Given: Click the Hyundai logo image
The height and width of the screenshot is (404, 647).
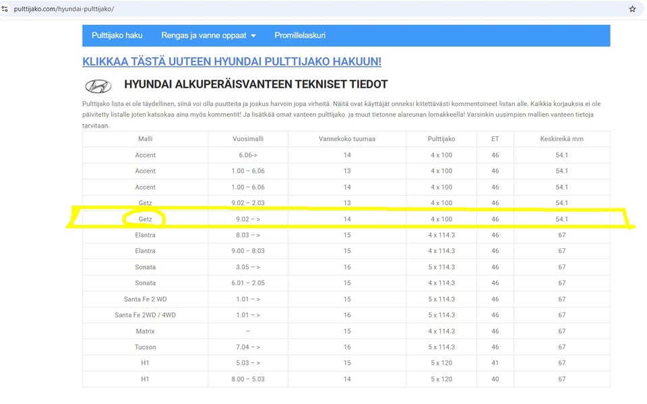Looking at the screenshot, I should (98, 86).
